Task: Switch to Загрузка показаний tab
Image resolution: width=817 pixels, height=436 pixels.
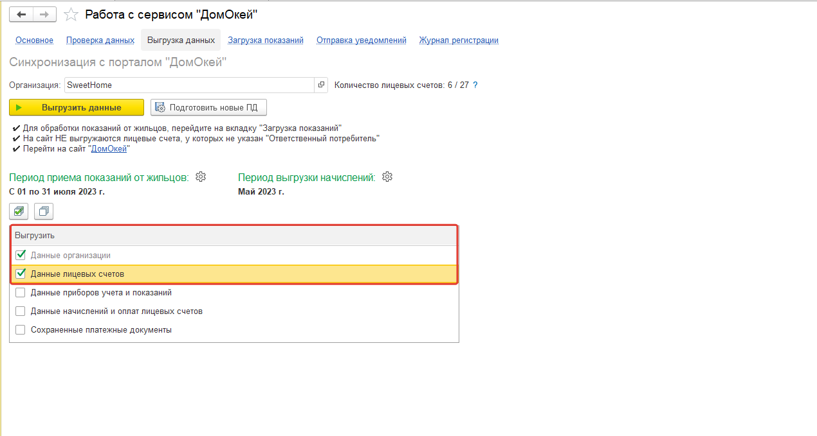Action: [x=266, y=40]
